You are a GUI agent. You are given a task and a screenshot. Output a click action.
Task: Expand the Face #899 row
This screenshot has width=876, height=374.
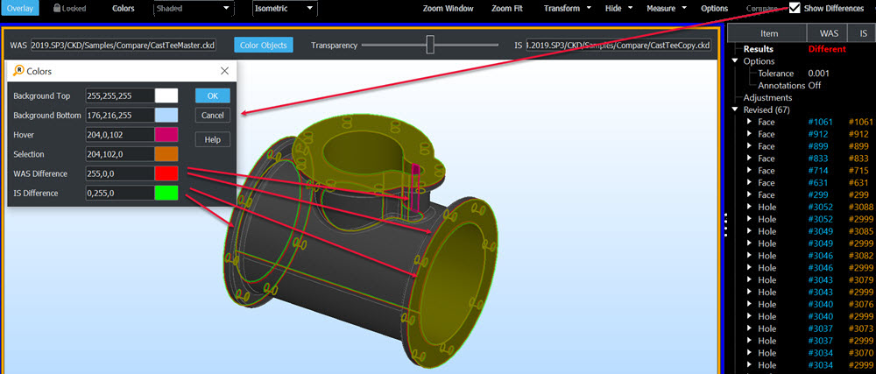click(750, 146)
